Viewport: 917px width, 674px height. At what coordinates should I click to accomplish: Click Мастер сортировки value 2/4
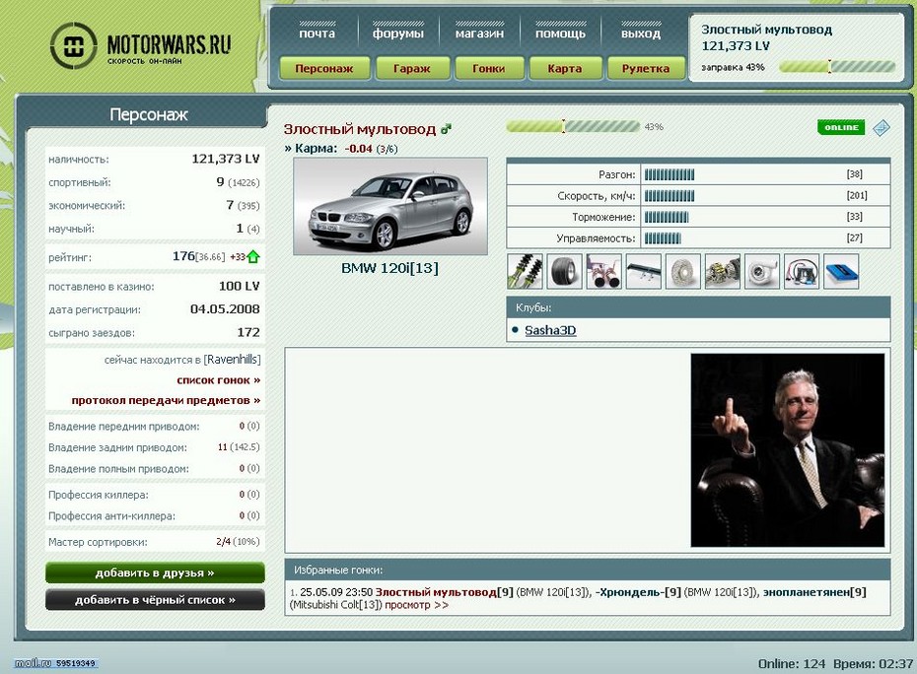(224, 541)
